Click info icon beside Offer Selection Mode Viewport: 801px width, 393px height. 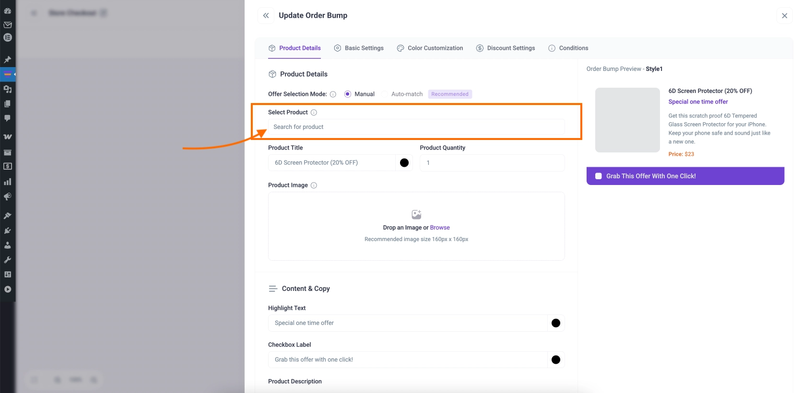pyautogui.click(x=333, y=94)
